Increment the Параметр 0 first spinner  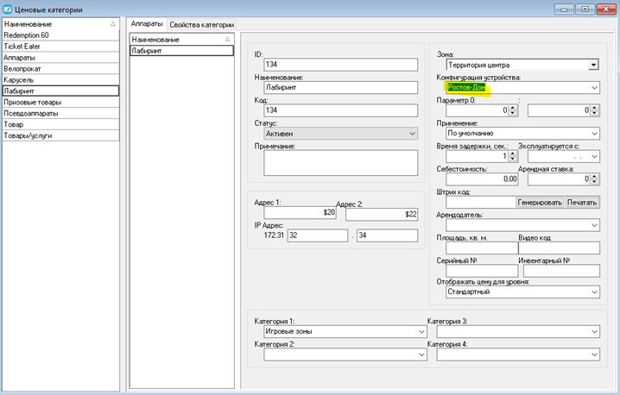pos(512,108)
